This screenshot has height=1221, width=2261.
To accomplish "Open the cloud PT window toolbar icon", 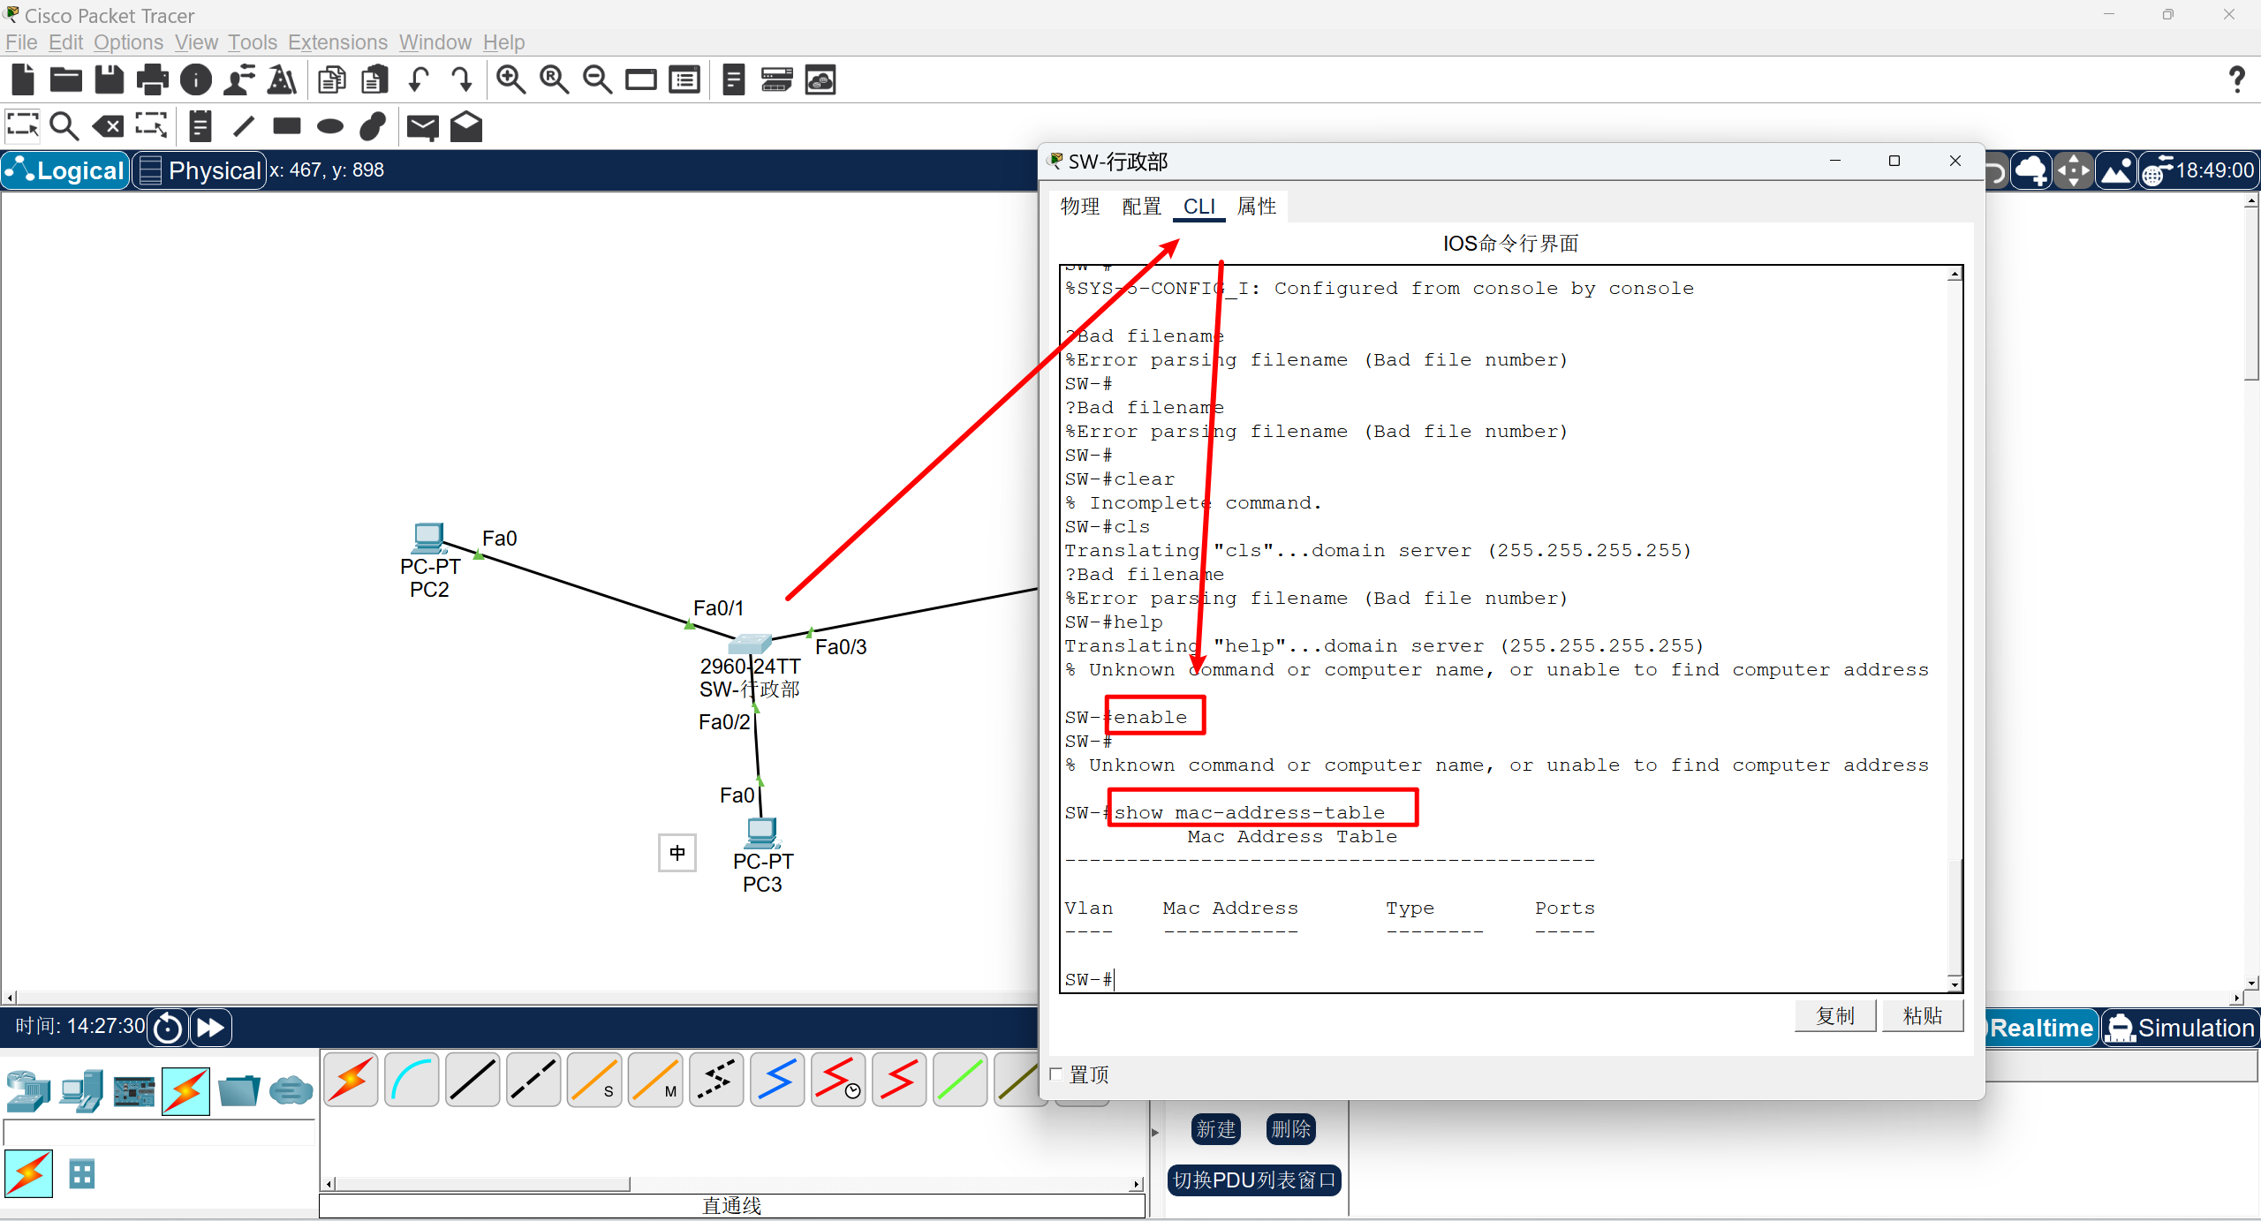I will pyautogui.click(x=820, y=80).
